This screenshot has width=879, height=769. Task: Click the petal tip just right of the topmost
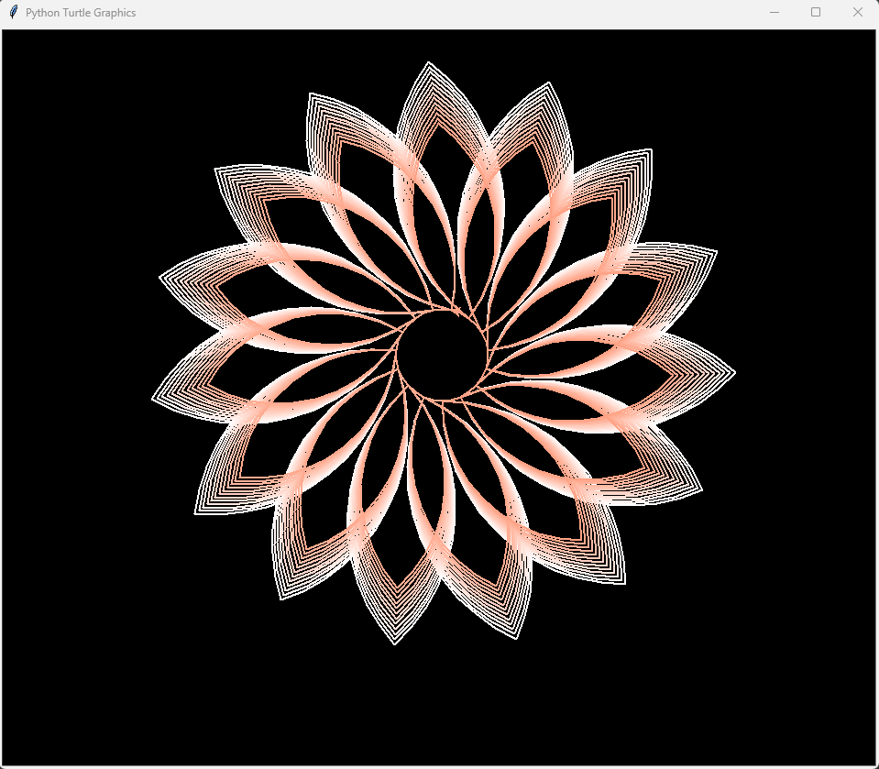coord(551,84)
